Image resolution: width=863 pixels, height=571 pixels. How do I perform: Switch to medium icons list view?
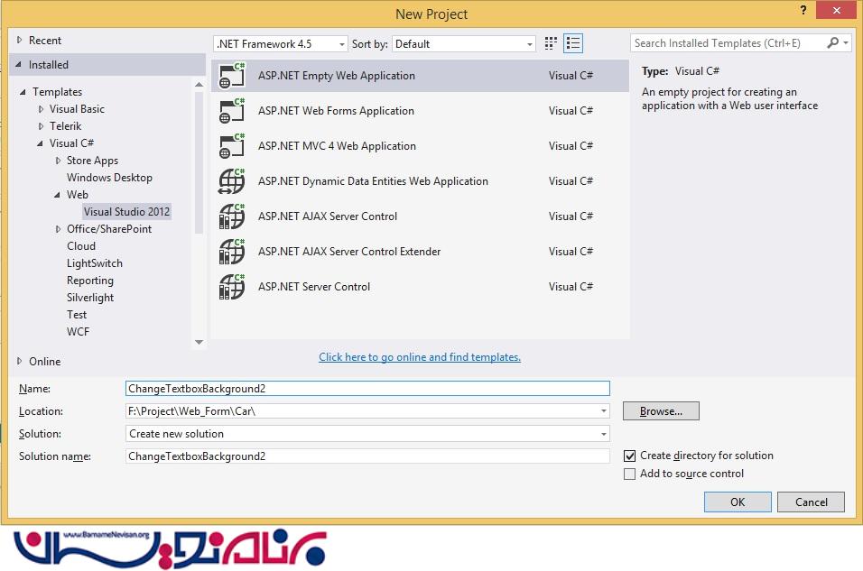[573, 43]
